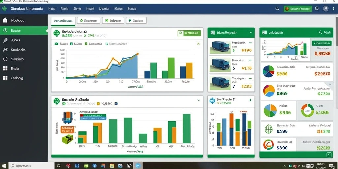This screenshot has width=338, height=169.
Task: Open the second tab with the shield icon
Action: (x=88, y=21)
